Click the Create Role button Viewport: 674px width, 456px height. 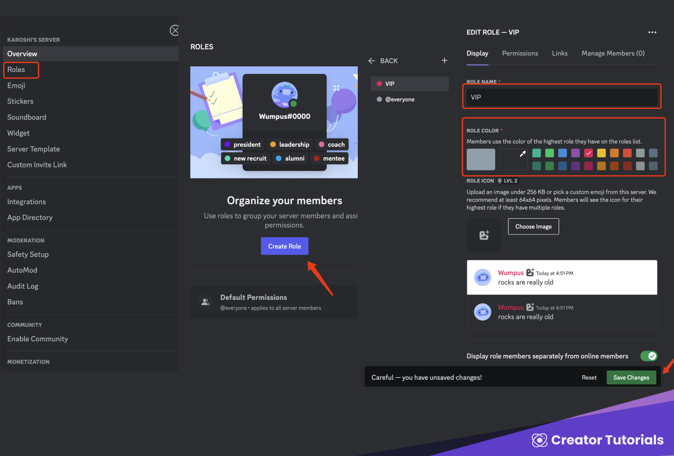coord(284,246)
